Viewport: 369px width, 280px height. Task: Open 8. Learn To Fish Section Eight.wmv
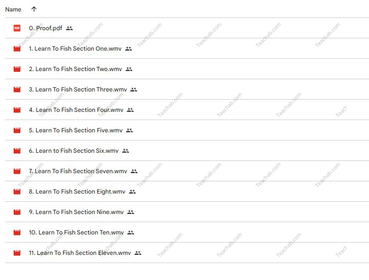[77, 191]
